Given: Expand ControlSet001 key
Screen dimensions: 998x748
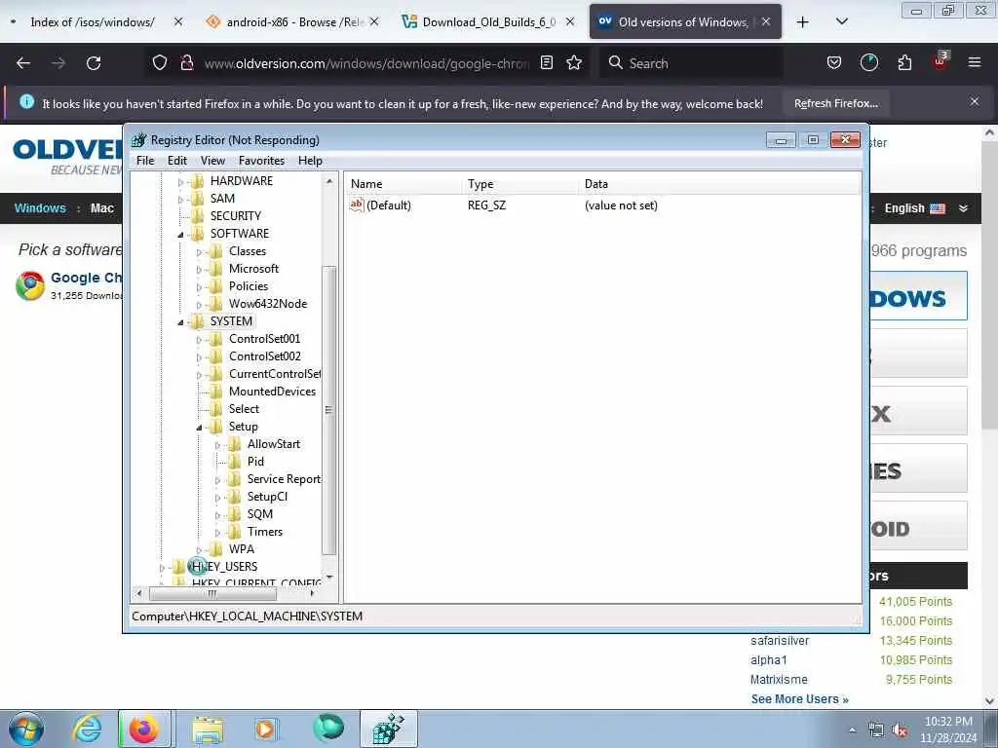Looking at the screenshot, I should [x=199, y=340].
